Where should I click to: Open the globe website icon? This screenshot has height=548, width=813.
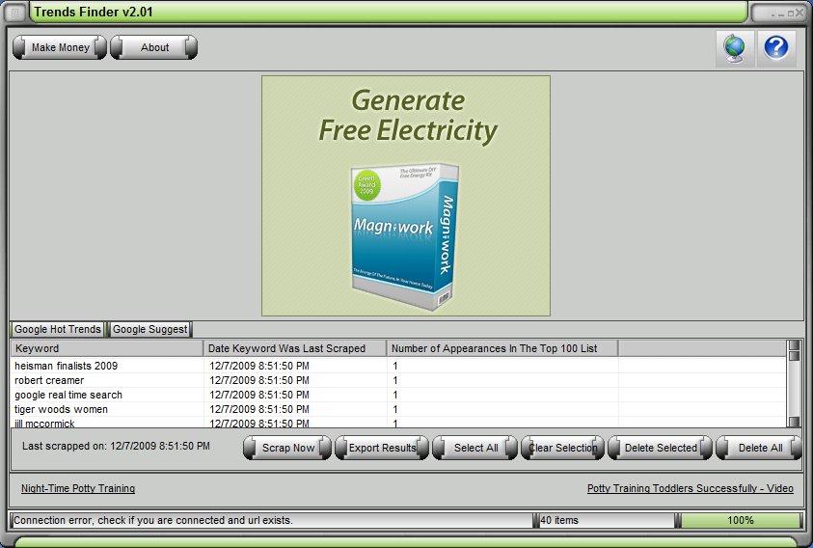pos(735,48)
